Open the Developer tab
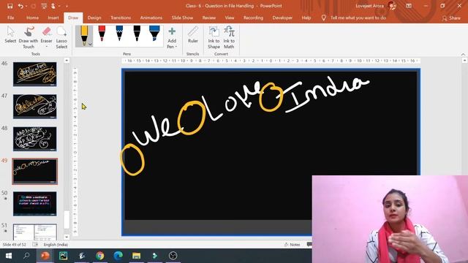Screen dimensions: 468x263 [282, 18]
